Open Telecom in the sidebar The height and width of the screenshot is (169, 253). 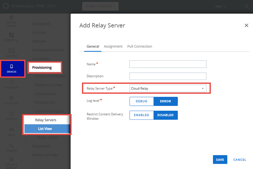click(x=12, y=147)
